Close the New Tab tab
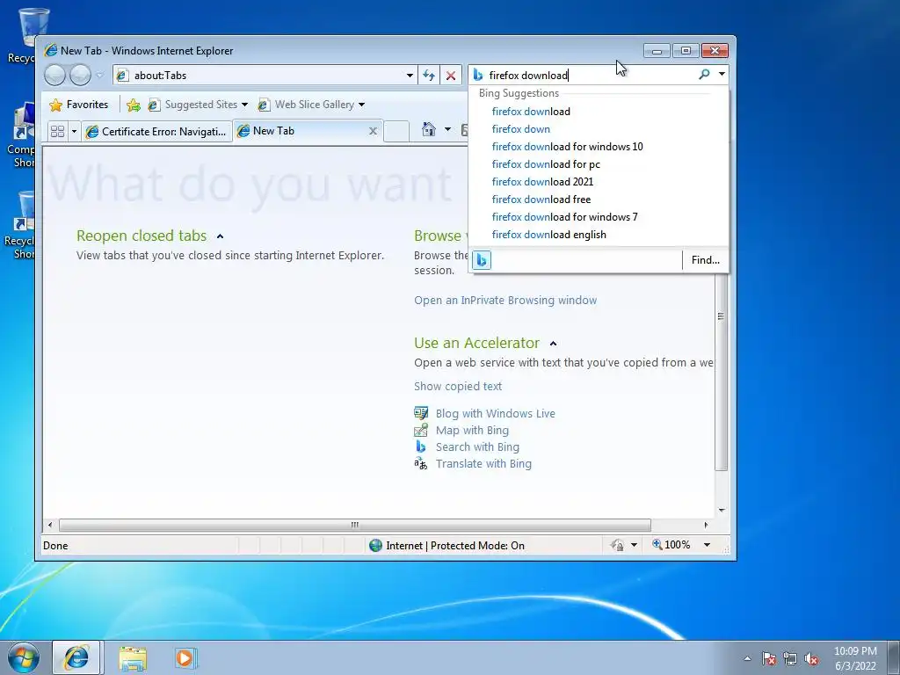Viewport: 900px width, 675px height. click(x=373, y=132)
